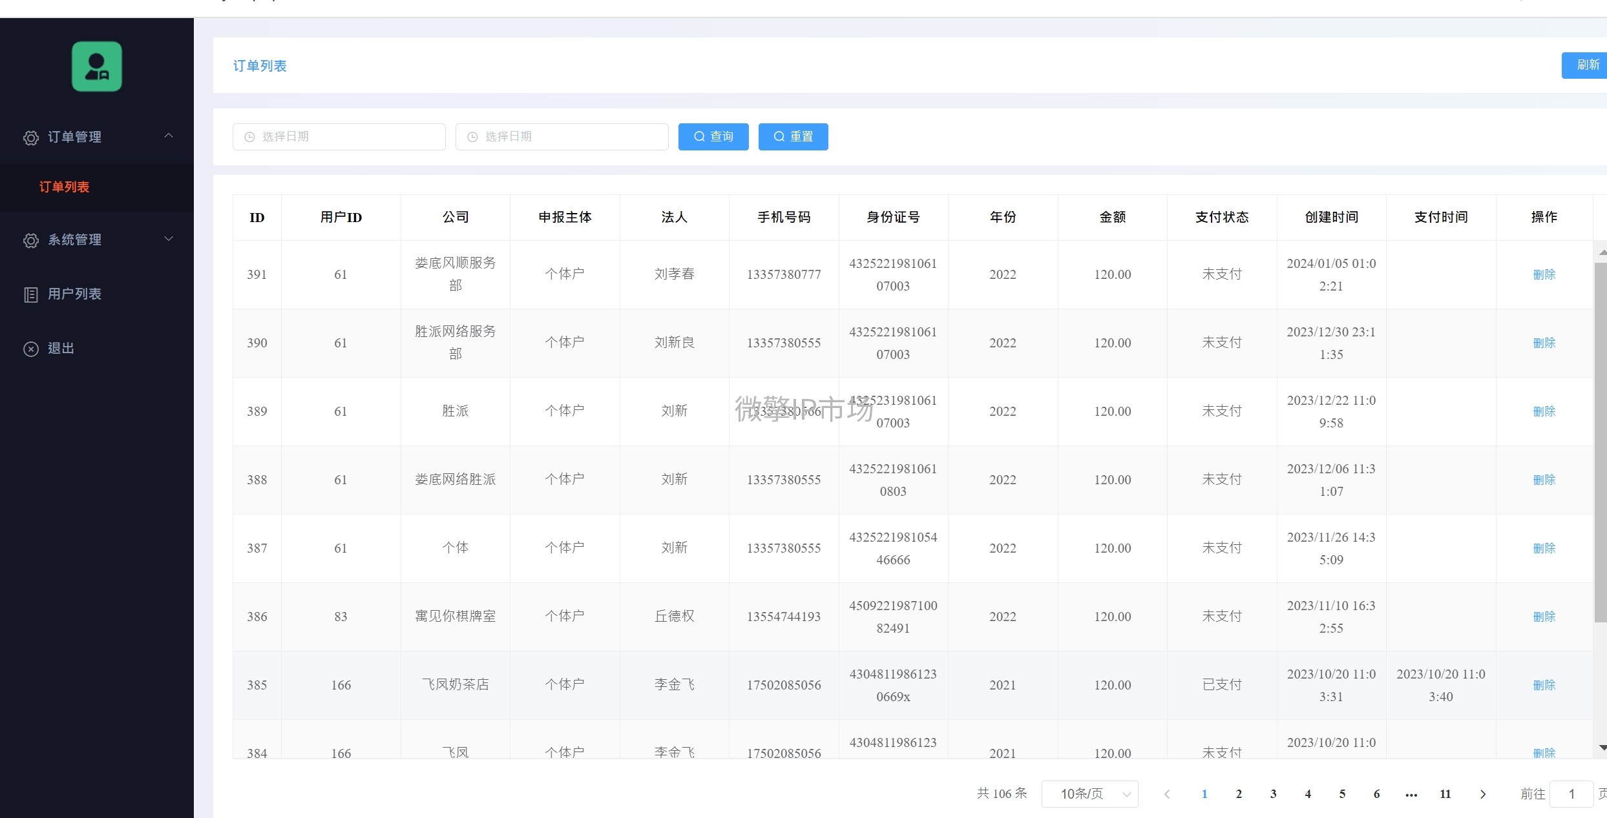
Task: Open the 10条/页 page size dropdown
Action: (x=1090, y=793)
